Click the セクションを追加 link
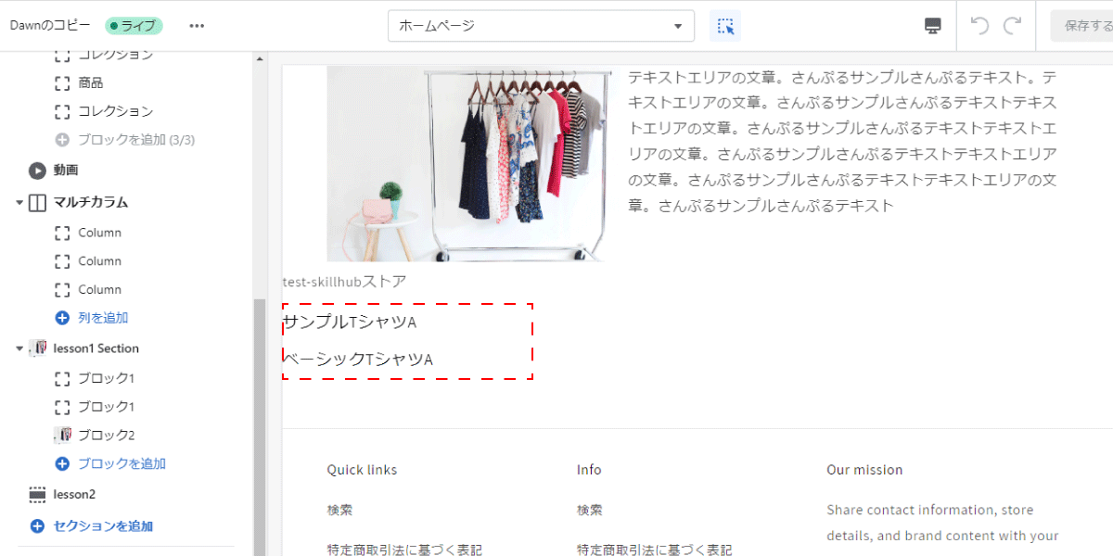Screen dimensions: 1113x556 103,526
